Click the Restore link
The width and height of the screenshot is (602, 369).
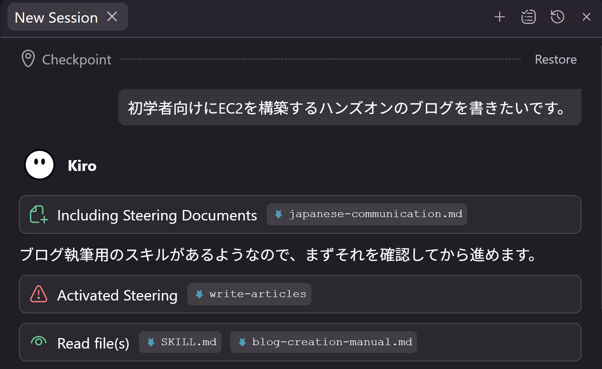tap(556, 59)
